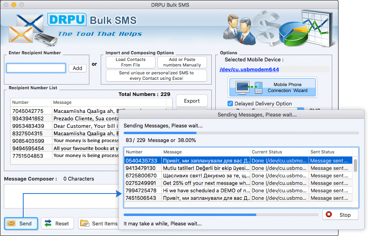Viewport: 370px width, 236px height.
Task: Focus the Enter Recipient Number field
Action: [x=36, y=68]
